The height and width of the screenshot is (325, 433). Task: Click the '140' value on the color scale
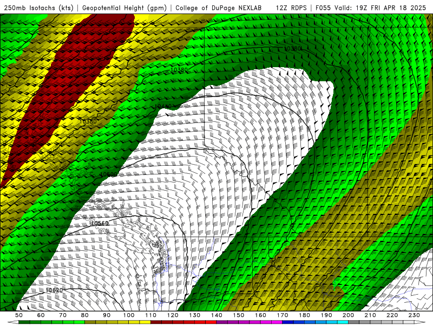coord(216,315)
